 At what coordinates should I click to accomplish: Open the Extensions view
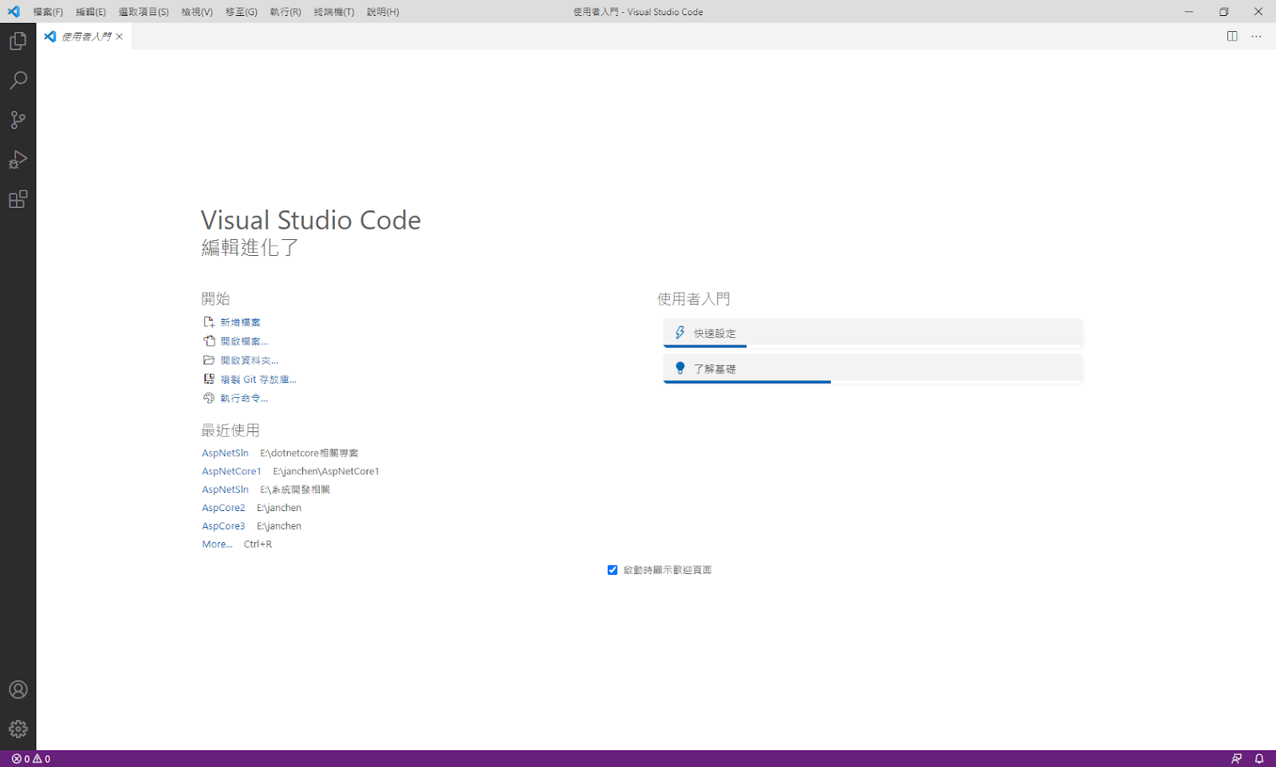[x=18, y=199]
